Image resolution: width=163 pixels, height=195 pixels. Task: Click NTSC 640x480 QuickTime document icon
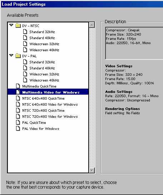[18, 98]
